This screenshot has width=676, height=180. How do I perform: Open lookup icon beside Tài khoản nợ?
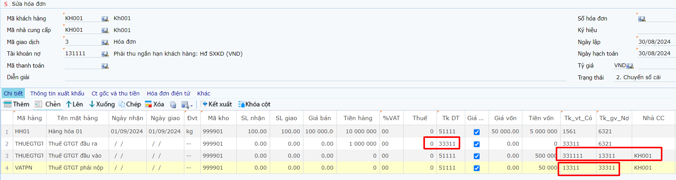(105, 54)
